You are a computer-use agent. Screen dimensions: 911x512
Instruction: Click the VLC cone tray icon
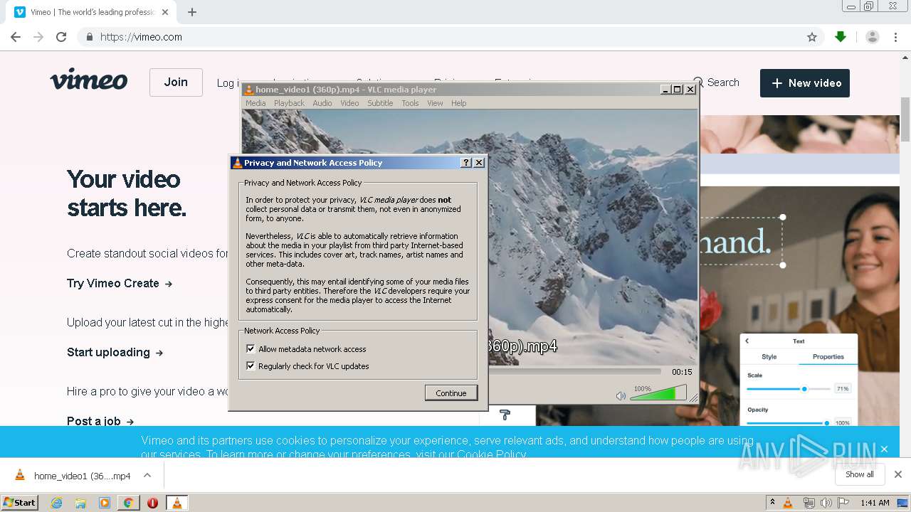tap(788, 503)
